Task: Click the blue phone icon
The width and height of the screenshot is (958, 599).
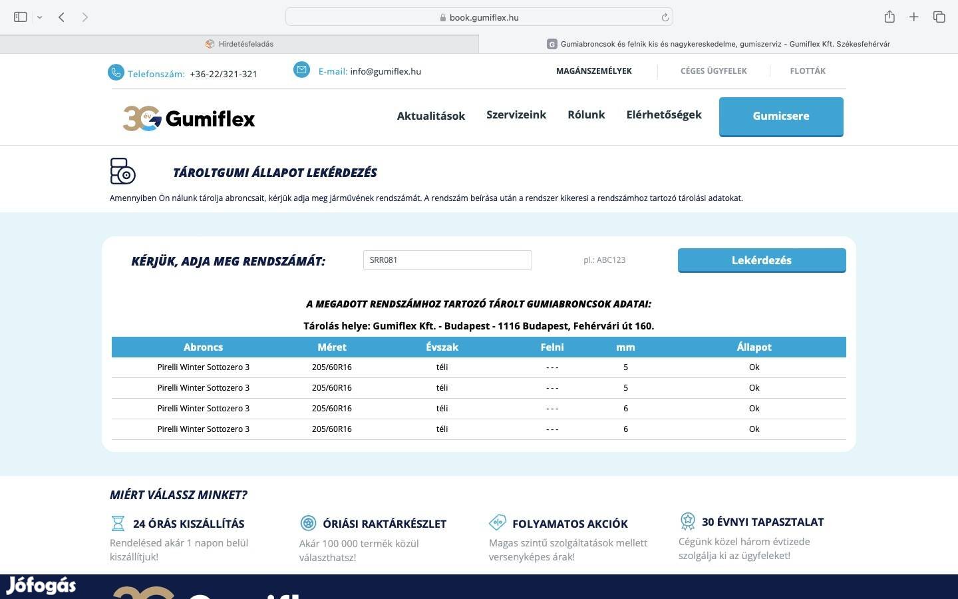Action: [116, 72]
